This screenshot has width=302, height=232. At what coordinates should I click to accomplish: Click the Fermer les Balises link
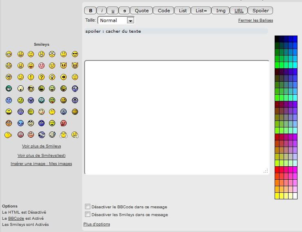point(255,20)
